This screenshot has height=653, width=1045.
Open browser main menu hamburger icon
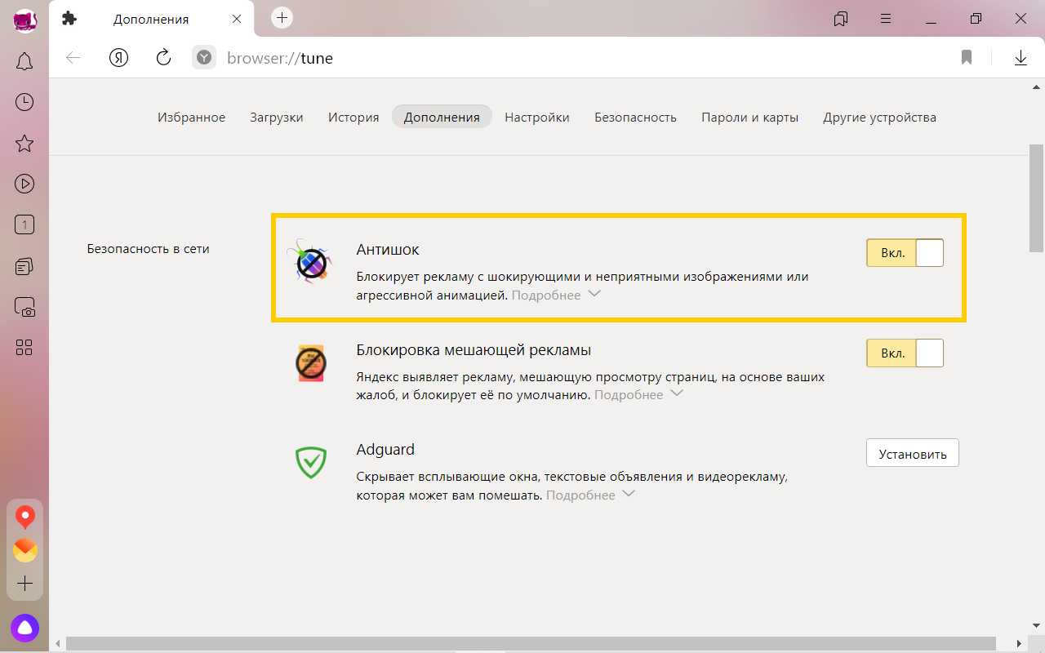click(886, 19)
